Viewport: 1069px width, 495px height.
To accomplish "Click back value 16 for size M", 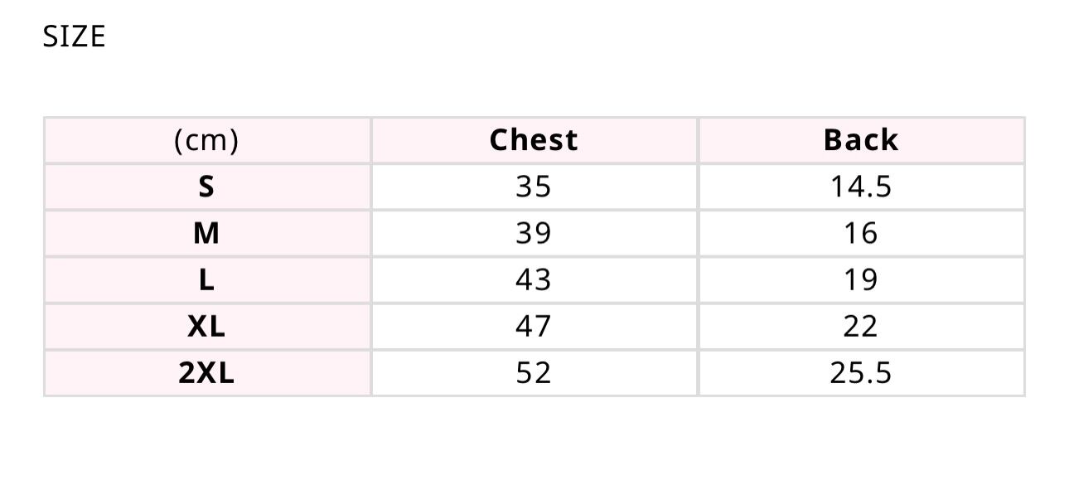I will (860, 233).
